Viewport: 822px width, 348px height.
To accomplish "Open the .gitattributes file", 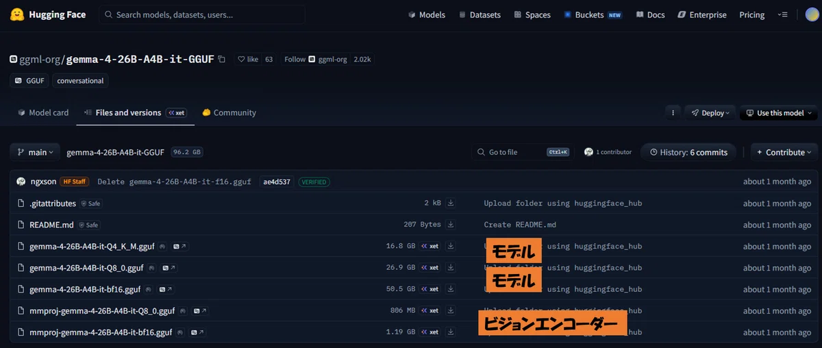I will pyautogui.click(x=54, y=203).
